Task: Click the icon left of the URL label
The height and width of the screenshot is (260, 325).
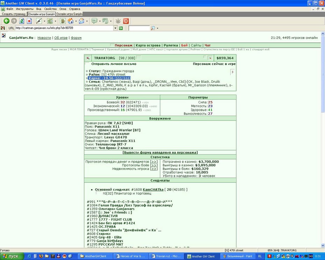Action: pos(3,28)
